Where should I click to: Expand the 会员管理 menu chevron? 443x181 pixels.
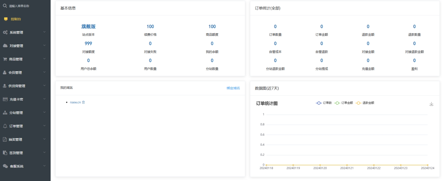(x=44, y=72)
